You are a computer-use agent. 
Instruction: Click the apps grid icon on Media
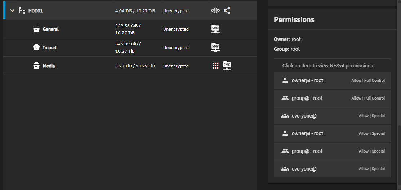coord(215,66)
